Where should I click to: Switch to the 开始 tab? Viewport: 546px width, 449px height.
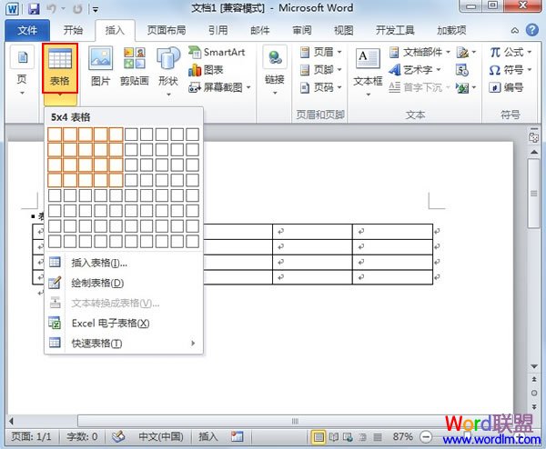click(x=73, y=31)
